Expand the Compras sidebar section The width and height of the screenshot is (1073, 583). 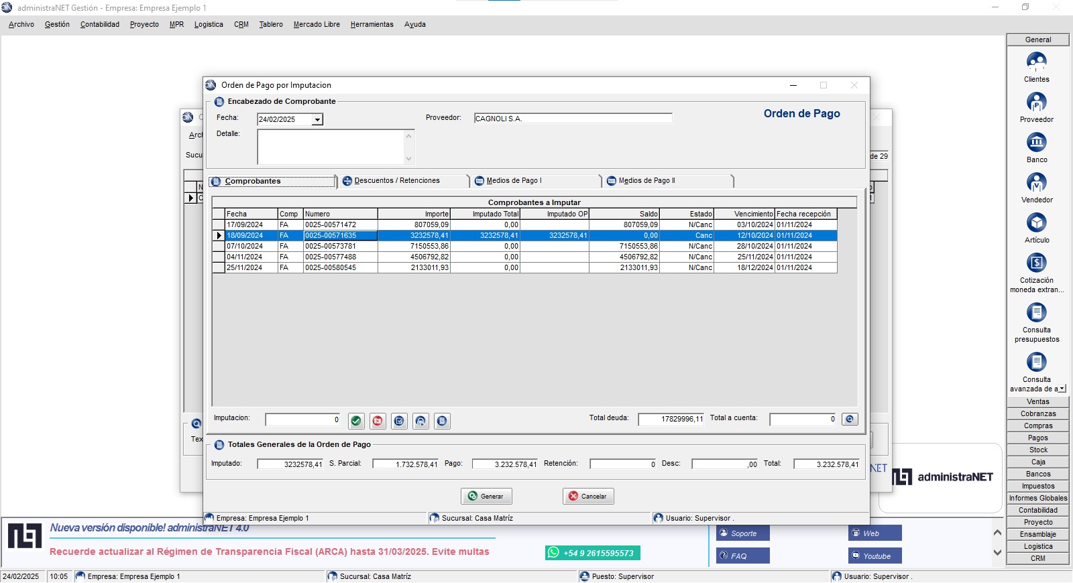1038,426
